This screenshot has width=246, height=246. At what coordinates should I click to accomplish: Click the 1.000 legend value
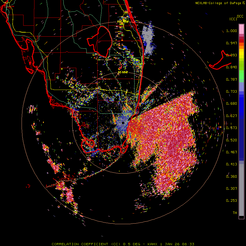tap(232, 31)
